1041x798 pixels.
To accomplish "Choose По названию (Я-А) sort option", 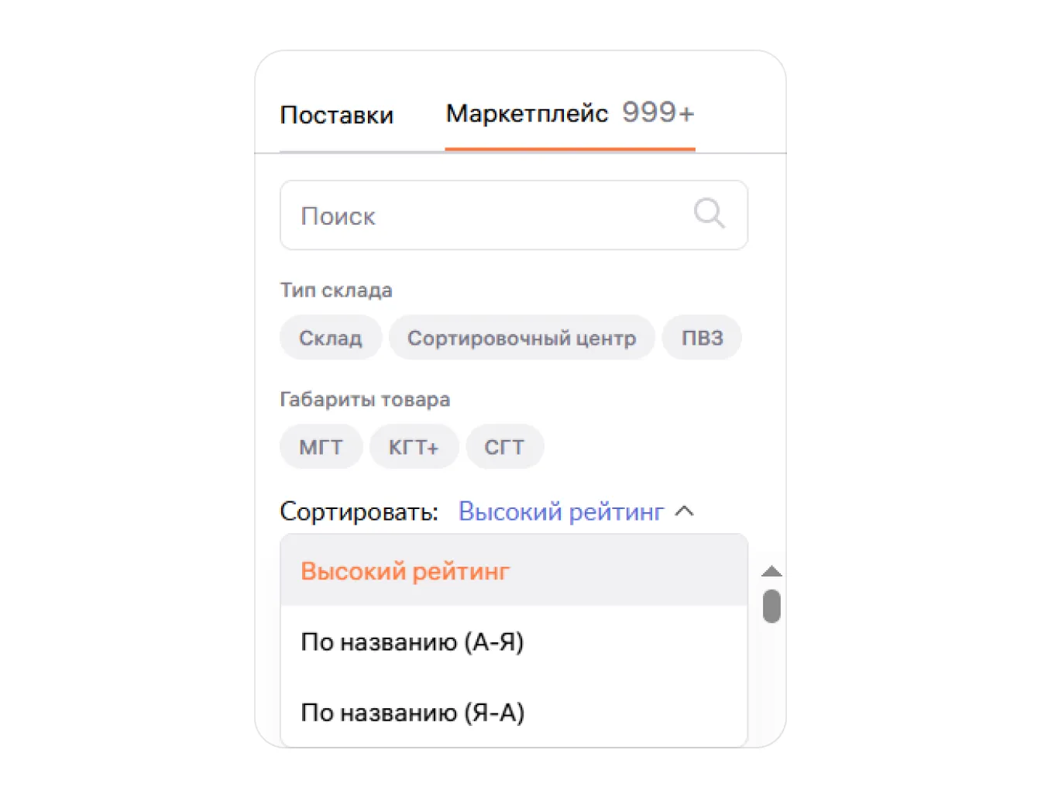I will click(x=412, y=712).
